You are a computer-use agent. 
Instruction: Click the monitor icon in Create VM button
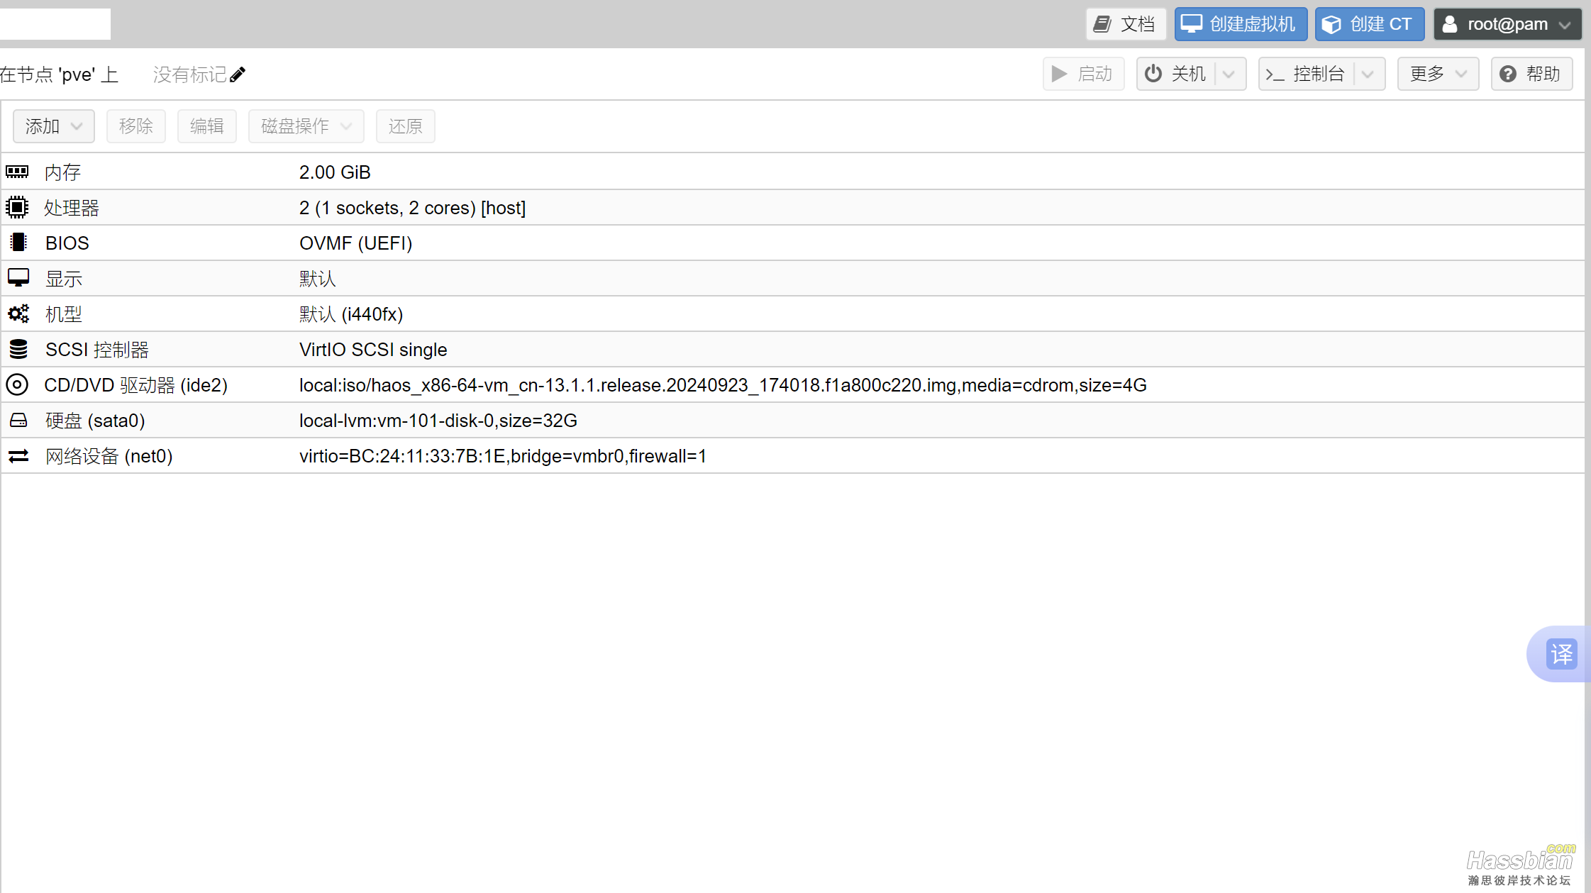1191,23
